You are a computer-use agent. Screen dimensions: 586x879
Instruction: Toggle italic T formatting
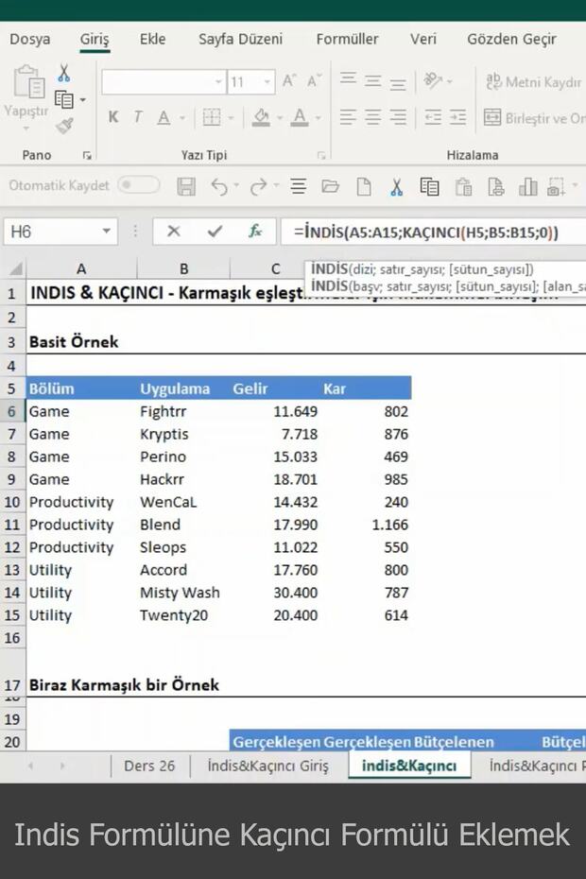pos(138,117)
